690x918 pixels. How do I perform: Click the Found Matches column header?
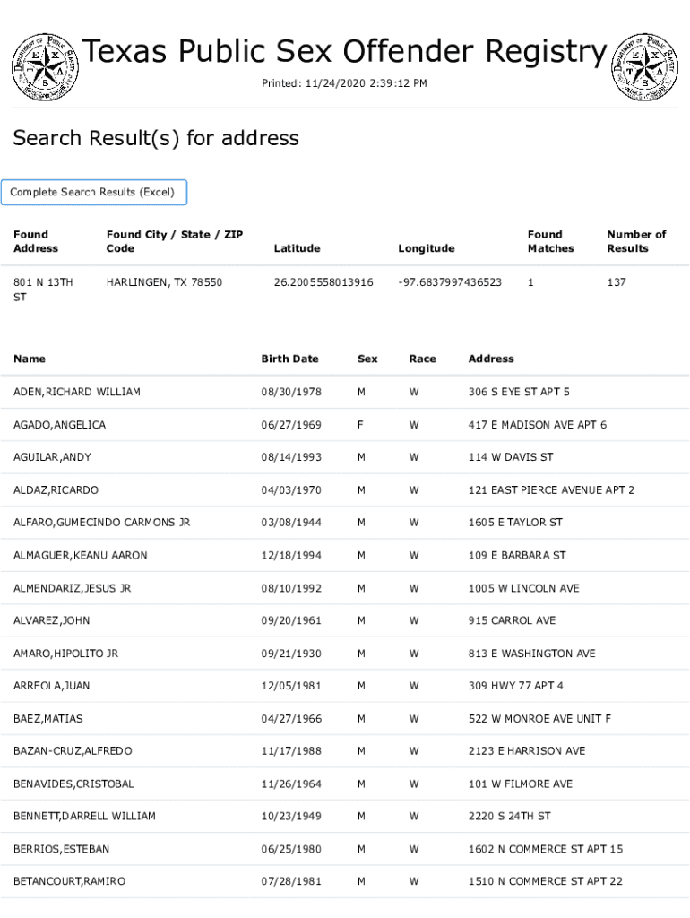tap(550, 241)
